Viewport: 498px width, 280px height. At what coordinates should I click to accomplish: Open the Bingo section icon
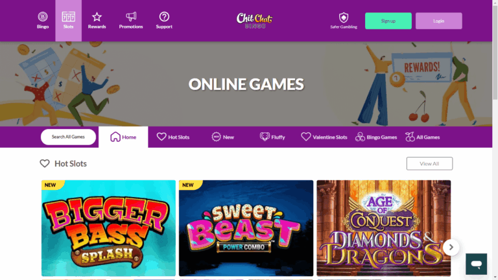click(43, 16)
